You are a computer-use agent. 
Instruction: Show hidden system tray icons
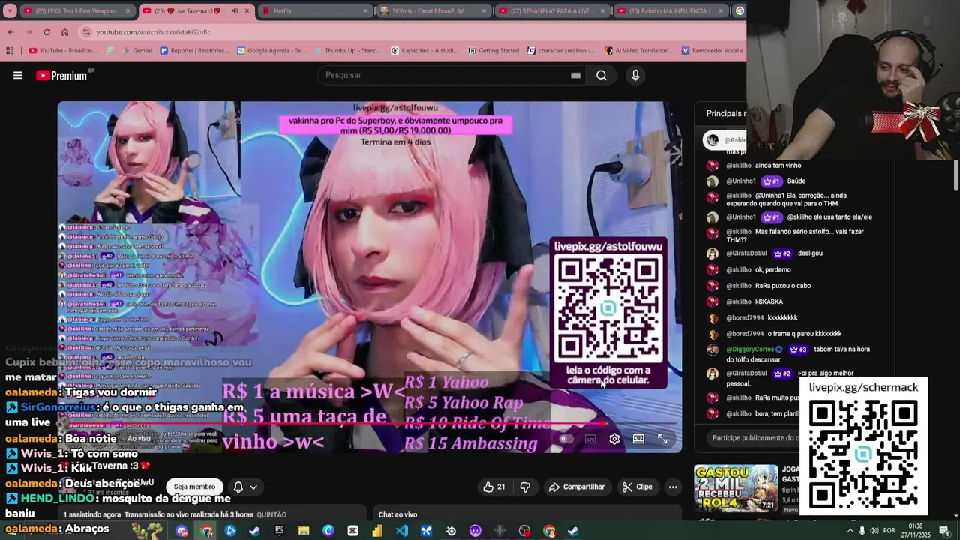point(850,531)
